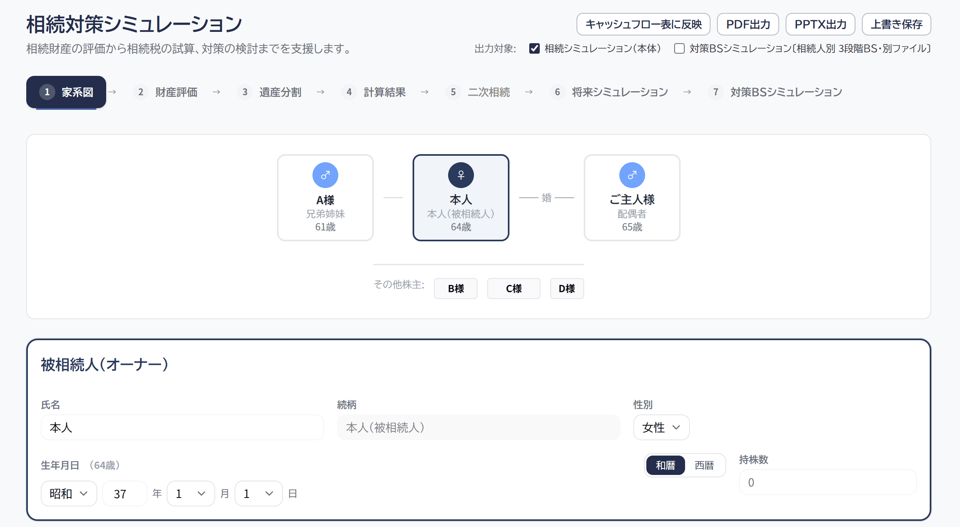Screen dimensions: 960x527
Task: Switch calendar to 和暦
Action: pyautogui.click(x=665, y=465)
